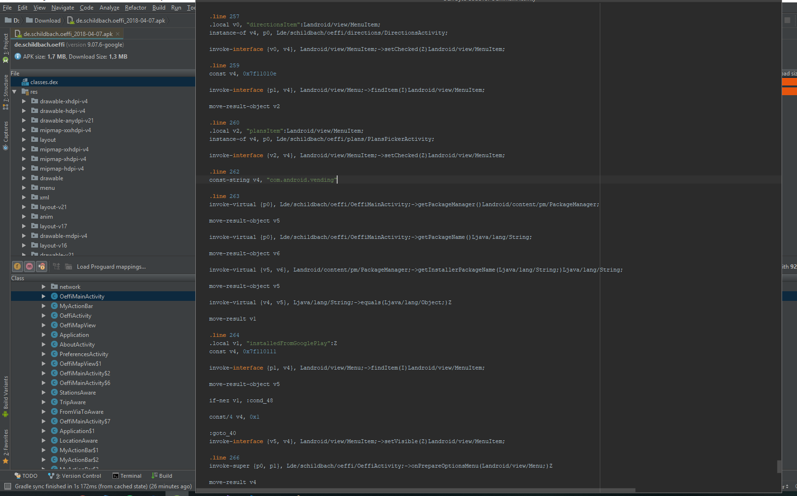The width and height of the screenshot is (797, 496).
Task: Click the File column header
Action: (103, 74)
